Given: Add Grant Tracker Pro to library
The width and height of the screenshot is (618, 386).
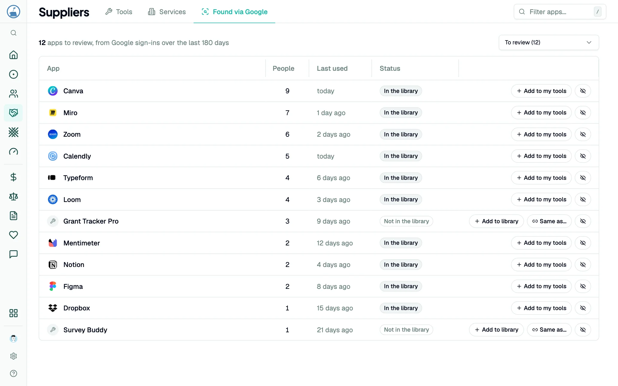Looking at the screenshot, I should pyautogui.click(x=496, y=221).
